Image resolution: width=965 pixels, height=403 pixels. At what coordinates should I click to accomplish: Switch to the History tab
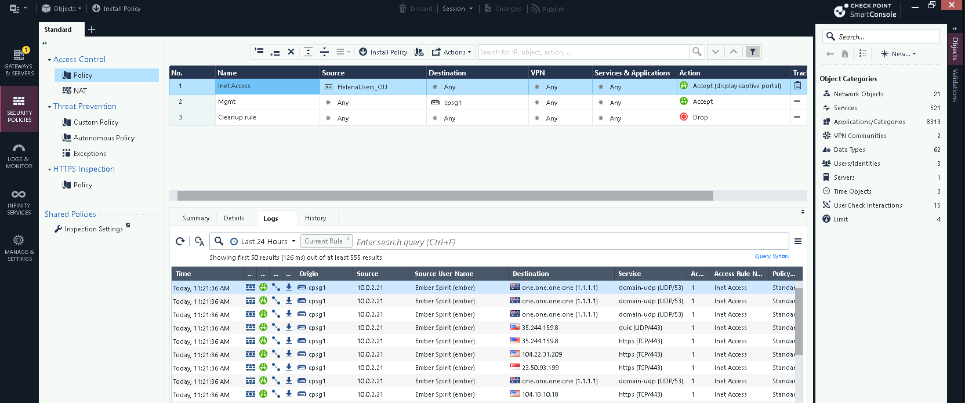(315, 218)
